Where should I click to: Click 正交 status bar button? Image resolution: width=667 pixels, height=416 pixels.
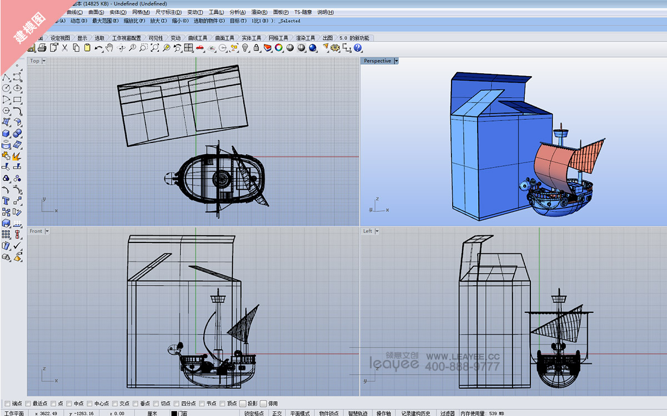(x=277, y=413)
